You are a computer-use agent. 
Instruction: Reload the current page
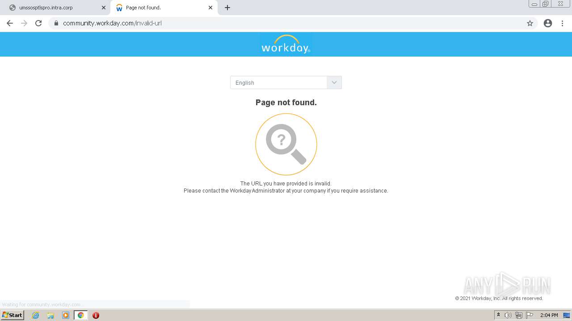tap(38, 23)
